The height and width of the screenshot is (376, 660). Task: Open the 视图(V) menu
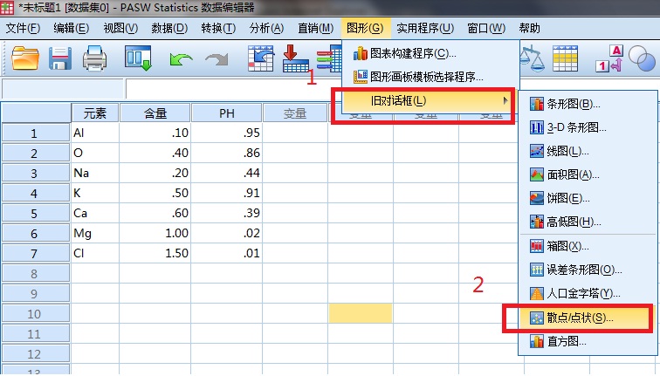coord(120,28)
